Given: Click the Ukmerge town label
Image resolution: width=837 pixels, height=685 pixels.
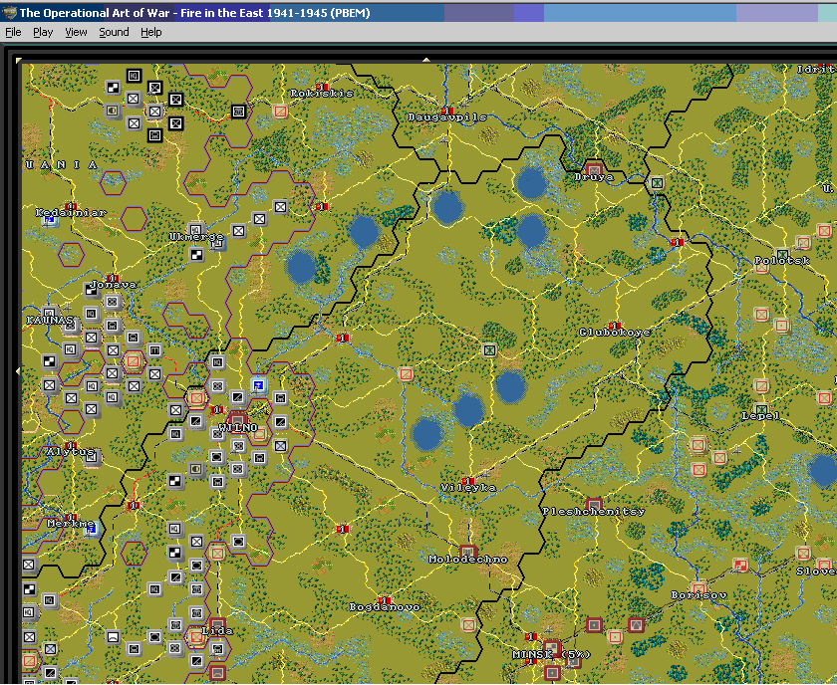Looking at the screenshot, I should 196,236.
